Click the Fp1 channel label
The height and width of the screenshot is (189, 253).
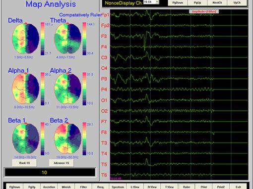pyautogui.click(x=105, y=15)
